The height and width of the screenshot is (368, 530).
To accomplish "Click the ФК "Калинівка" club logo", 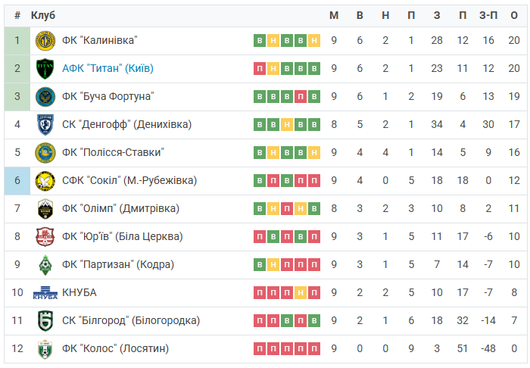I will coord(45,41).
